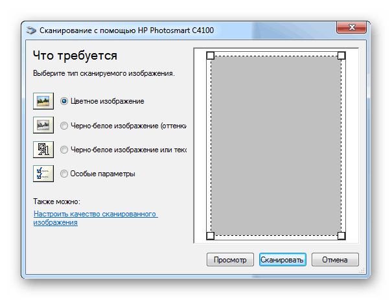Click inside the gray scan preview area
This screenshot has height=300, width=392.
click(x=275, y=146)
